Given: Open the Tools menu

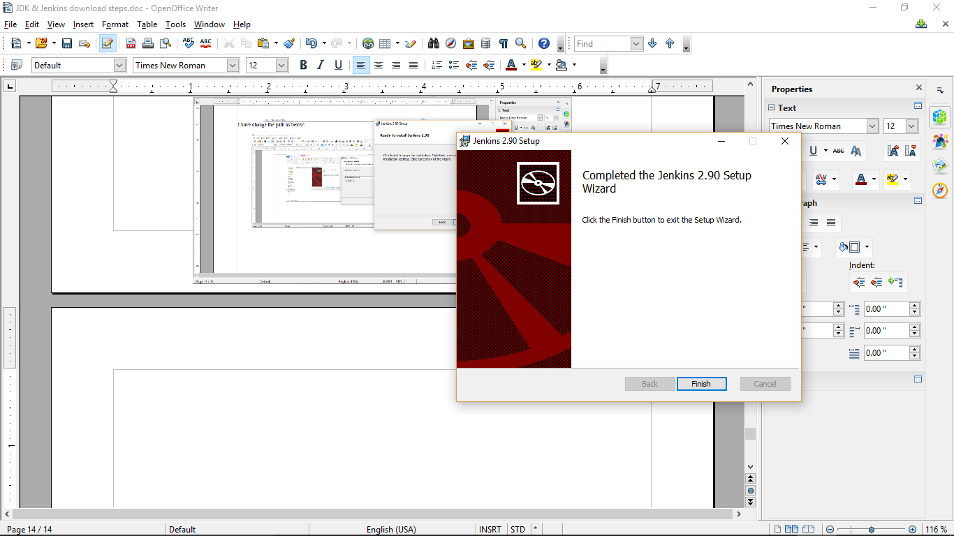Looking at the screenshot, I should coord(175,24).
